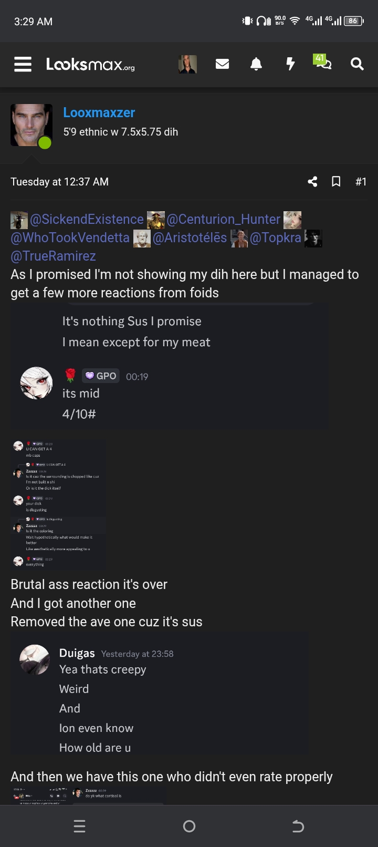Open the navigation hamburger menu

pos(22,64)
